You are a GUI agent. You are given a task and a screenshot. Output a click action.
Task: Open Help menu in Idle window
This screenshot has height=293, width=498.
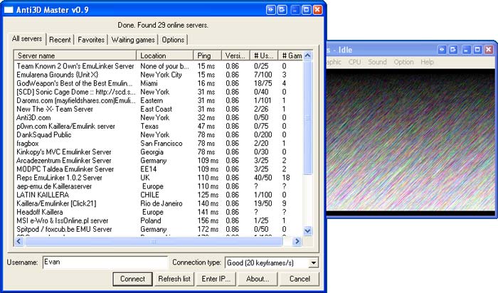click(x=427, y=62)
